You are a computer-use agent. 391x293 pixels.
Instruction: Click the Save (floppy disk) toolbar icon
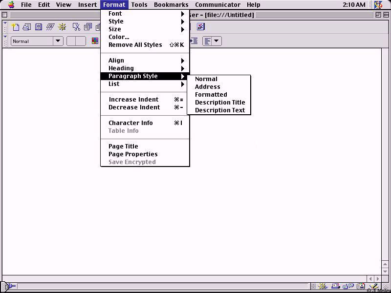pyautogui.click(x=38, y=27)
